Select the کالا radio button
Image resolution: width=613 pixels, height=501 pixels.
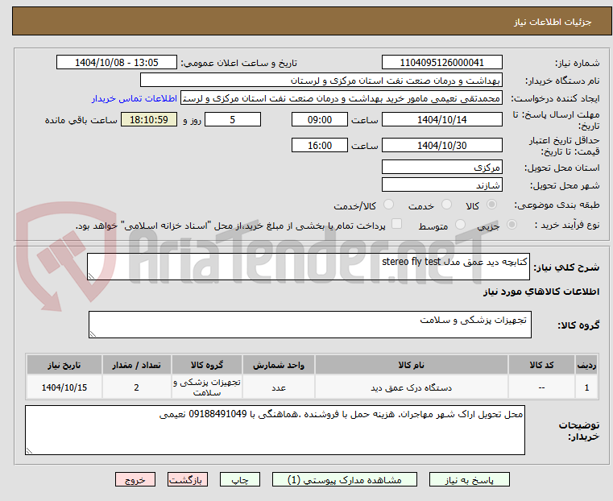pyautogui.click(x=492, y=205)
